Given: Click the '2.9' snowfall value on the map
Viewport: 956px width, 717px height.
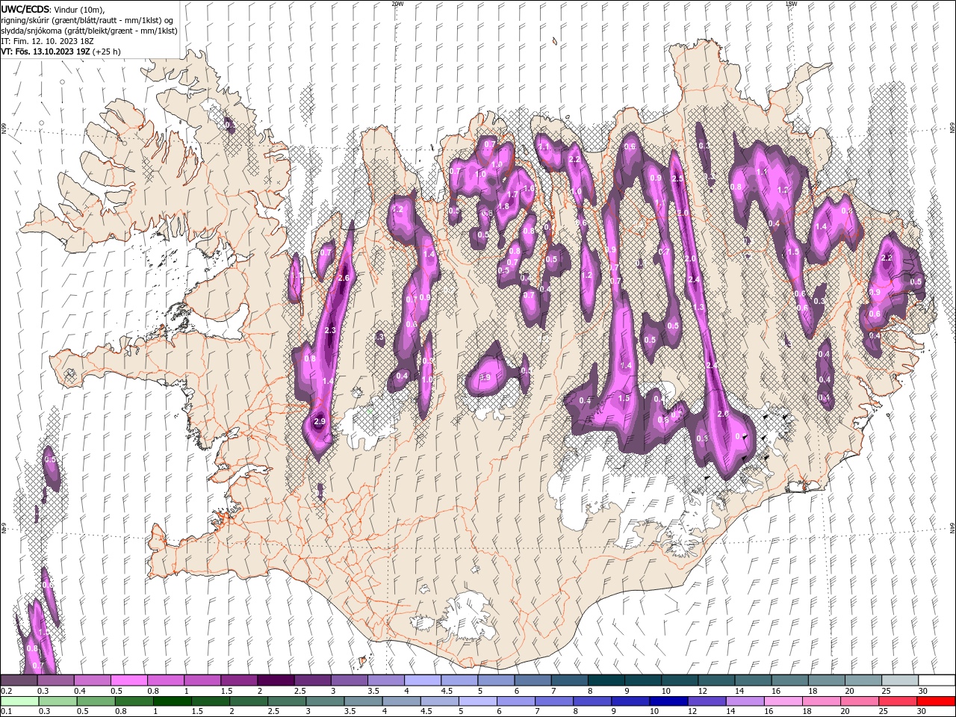Looking at the screenshot, I should pyautogui.click(x=320, y=422).
